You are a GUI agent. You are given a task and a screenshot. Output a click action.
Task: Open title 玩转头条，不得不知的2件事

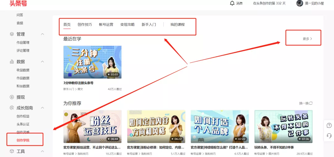[274, 147]
